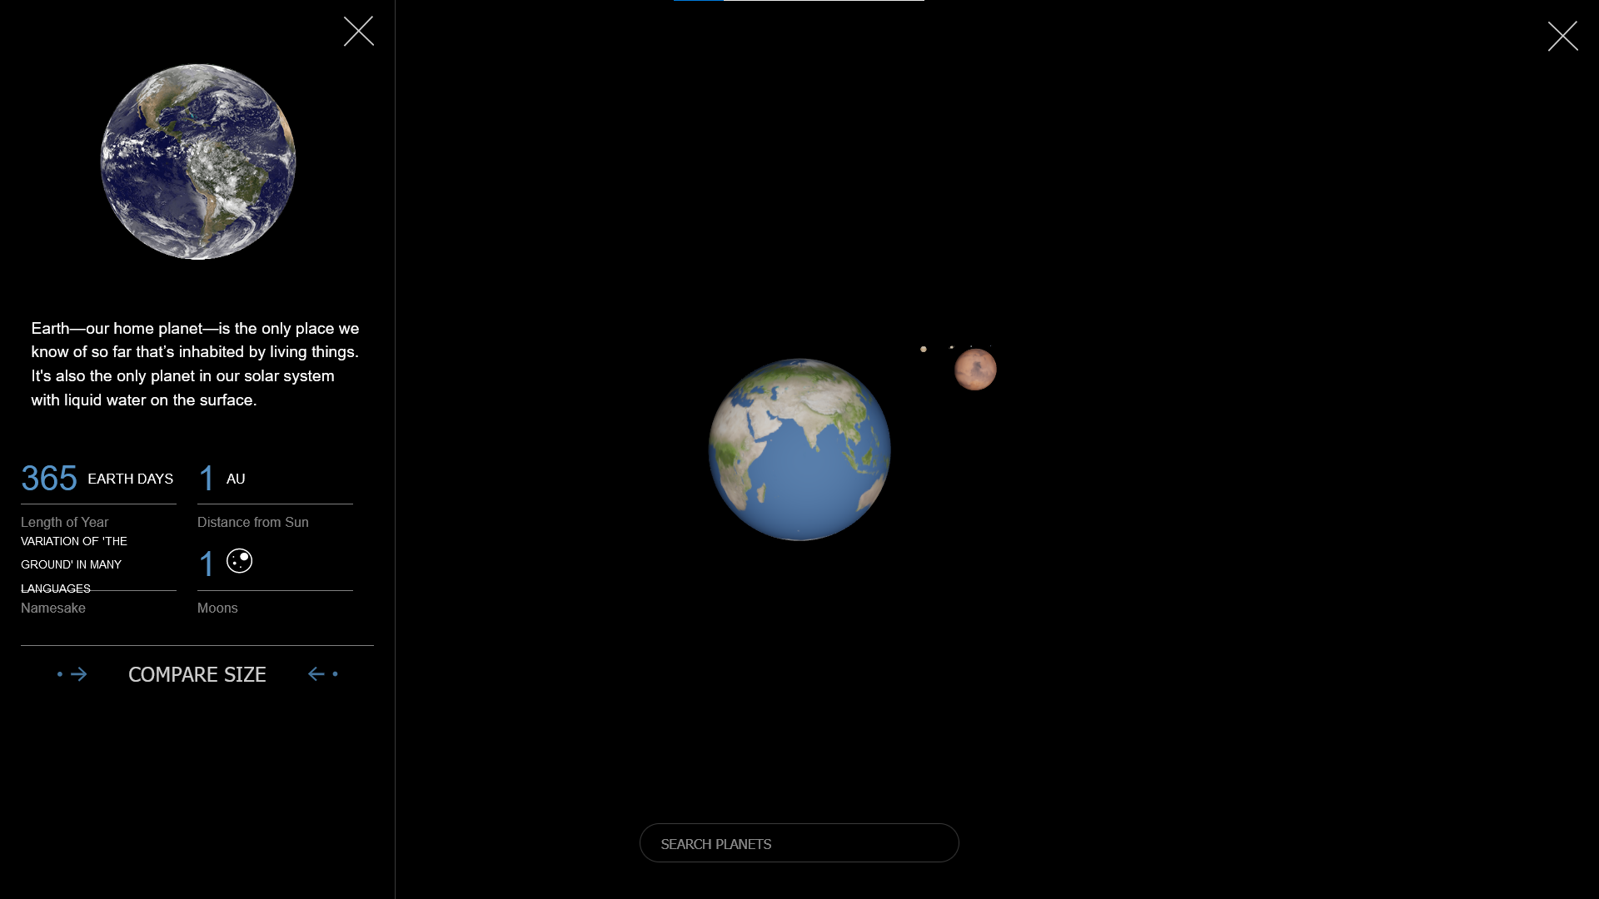Close the Earth information panel

coord(358,31)
